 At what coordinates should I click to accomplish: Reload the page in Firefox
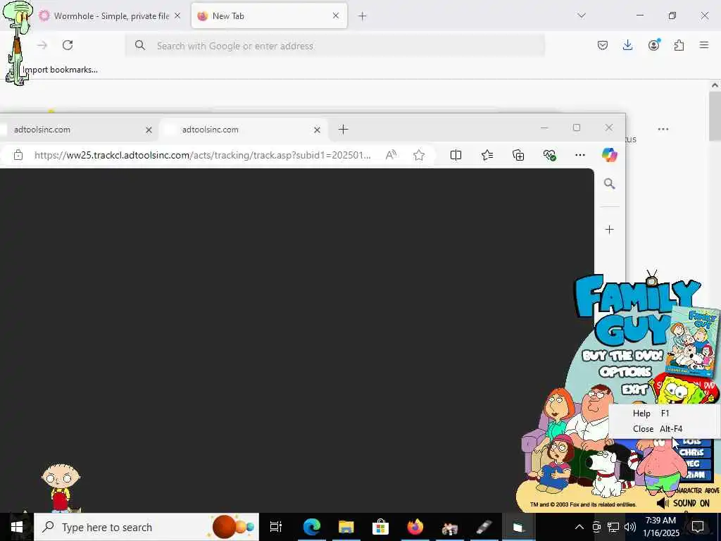(x=68, y=45)
